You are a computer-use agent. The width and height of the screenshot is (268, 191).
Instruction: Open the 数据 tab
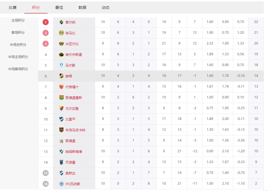[82, 8]
